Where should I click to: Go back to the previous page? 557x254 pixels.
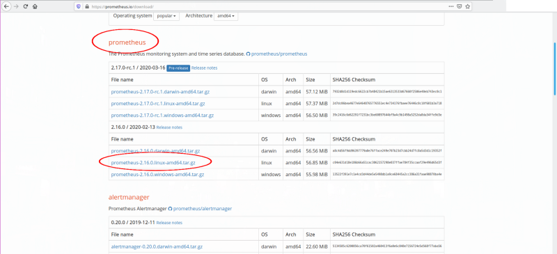pyautogui.click(x=6, y=6)
